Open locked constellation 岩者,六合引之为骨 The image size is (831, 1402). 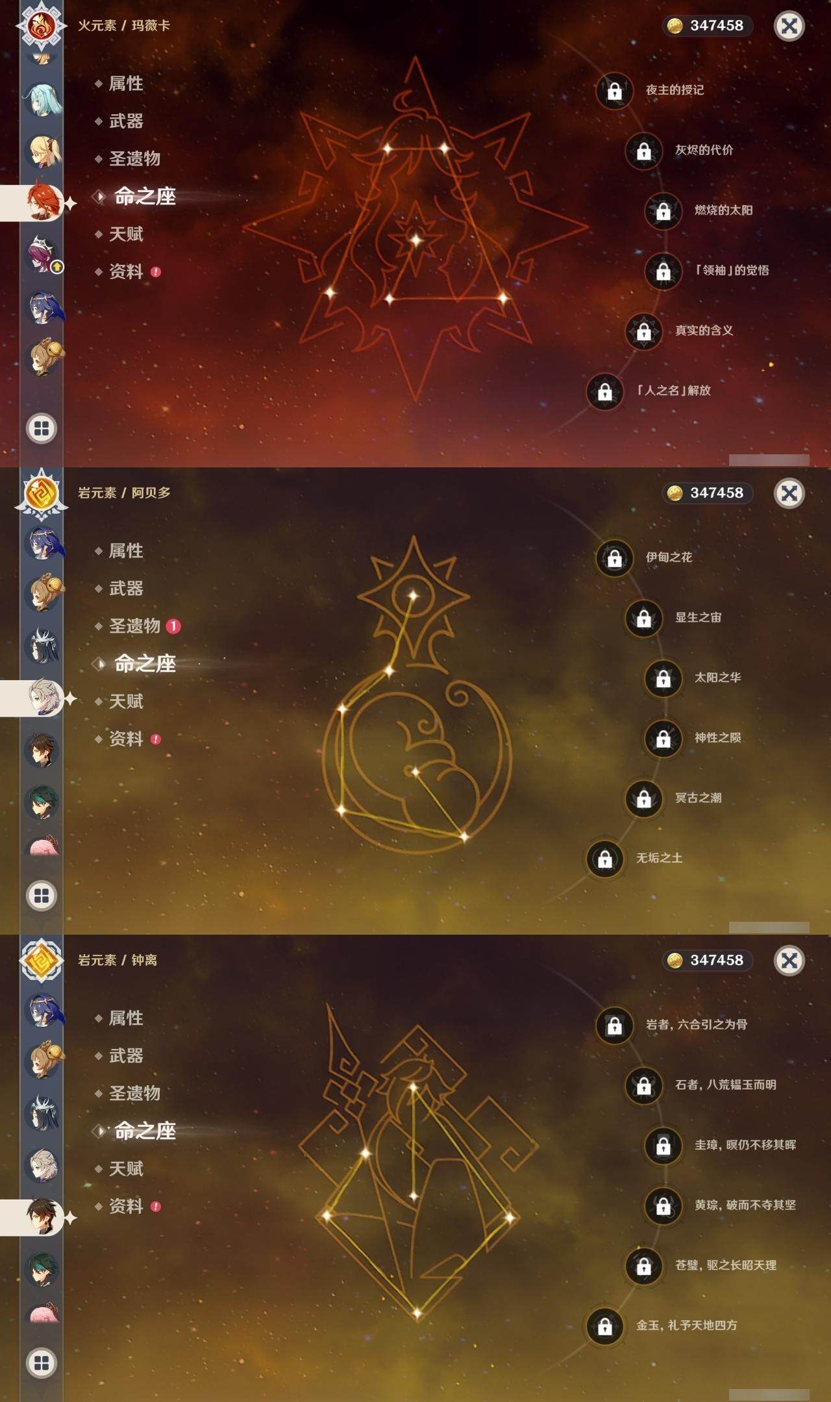[x=614, y=1025]
